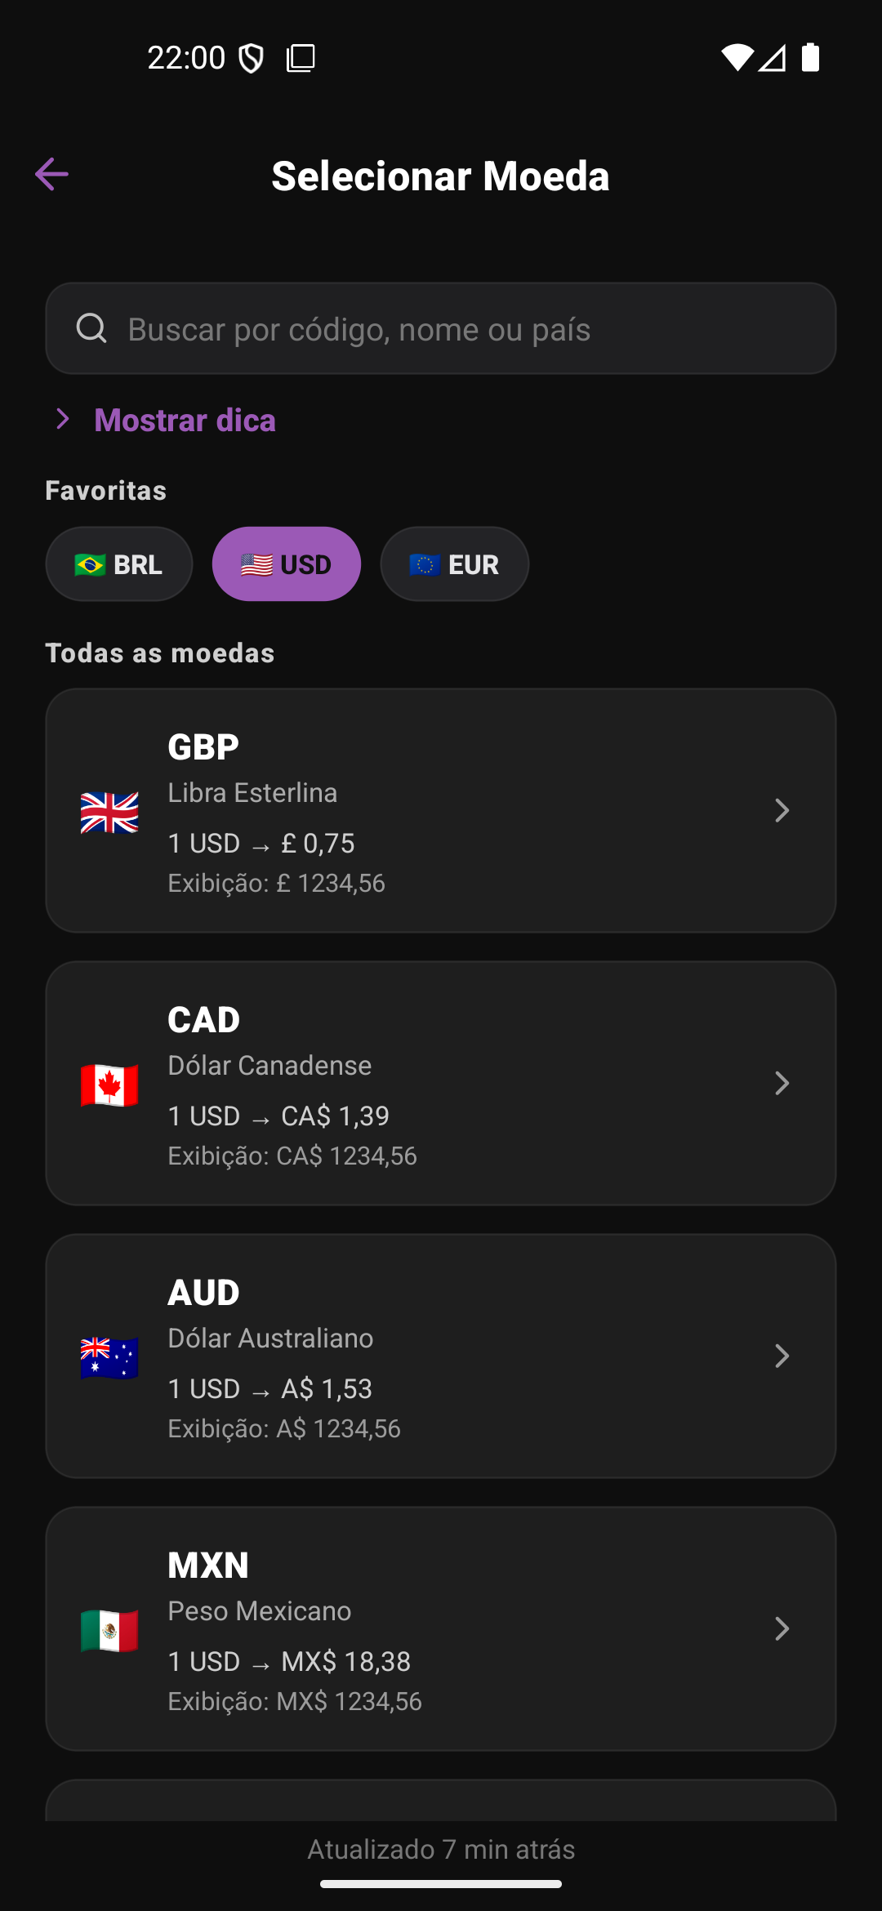Toggle the USD favorite chip
Screen dimensions: 882x1911
(x=286, y=564)
